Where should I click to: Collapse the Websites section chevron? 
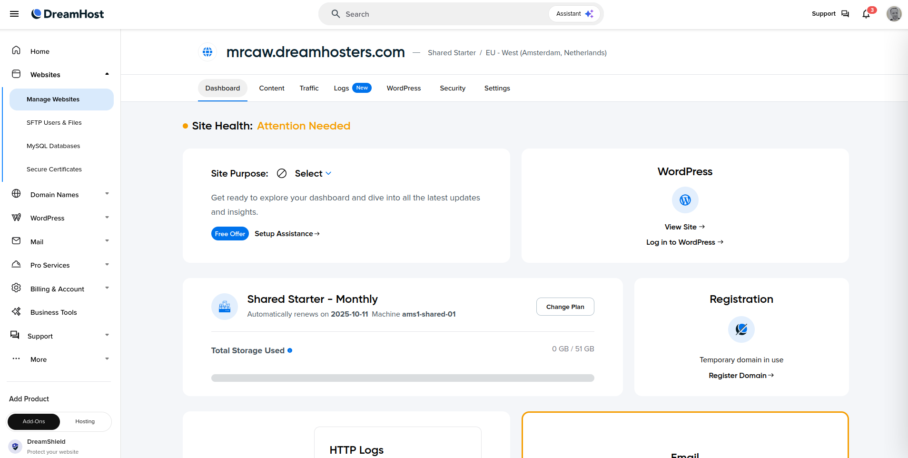pos(107,74)
